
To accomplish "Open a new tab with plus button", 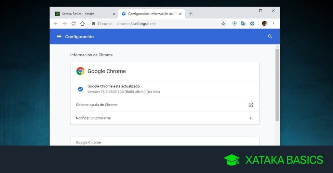I will coord(191,14).
